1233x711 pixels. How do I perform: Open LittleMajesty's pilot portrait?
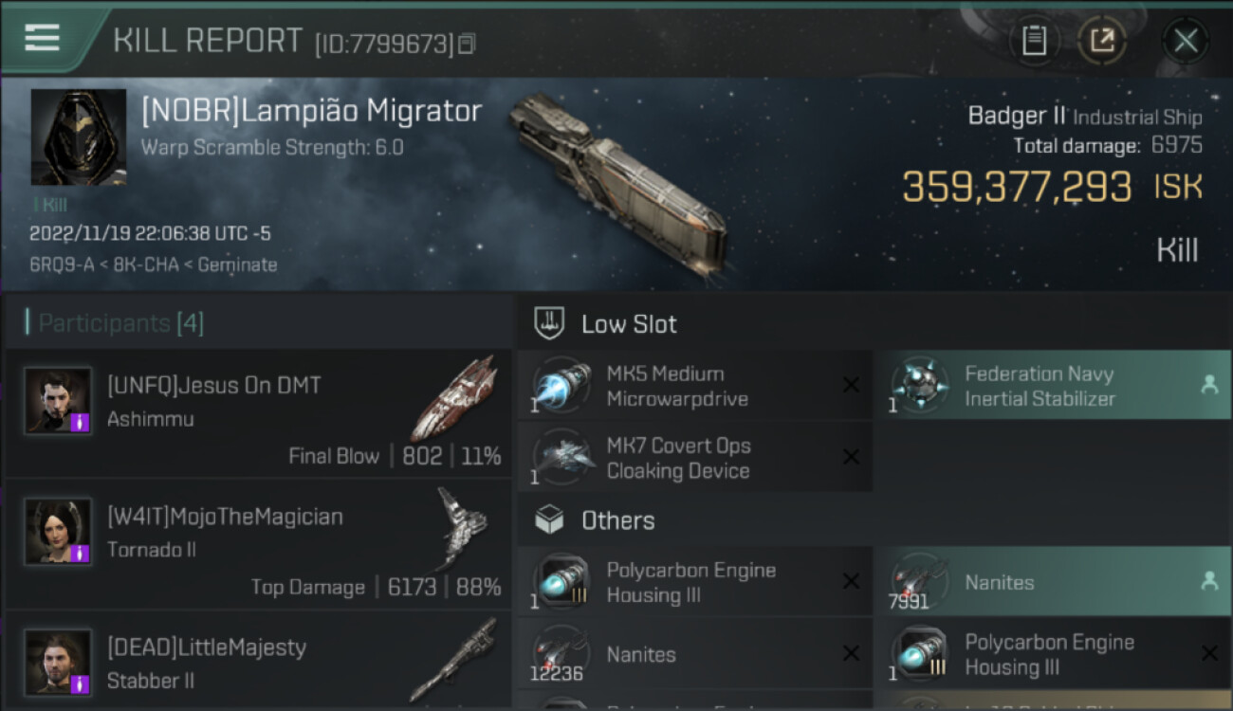(x=58, y=662)
